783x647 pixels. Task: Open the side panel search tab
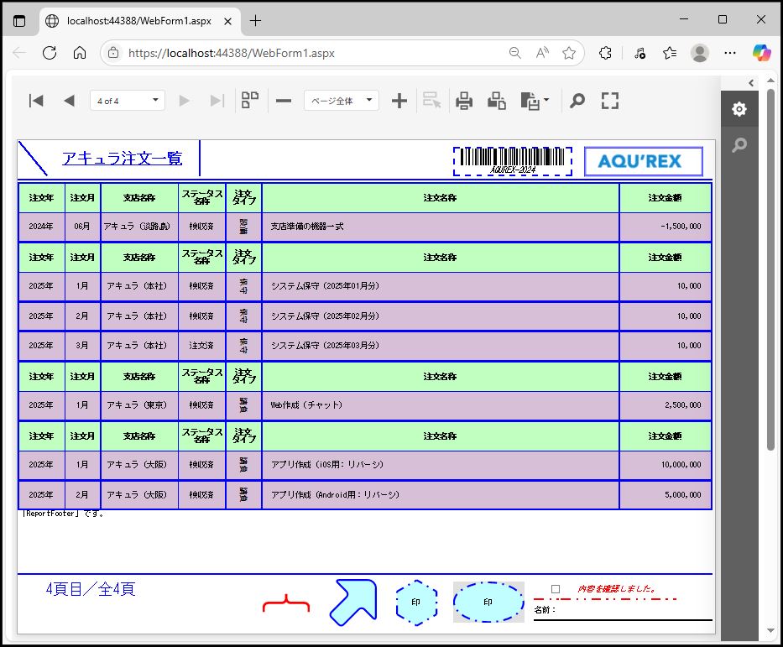point(739,145)
